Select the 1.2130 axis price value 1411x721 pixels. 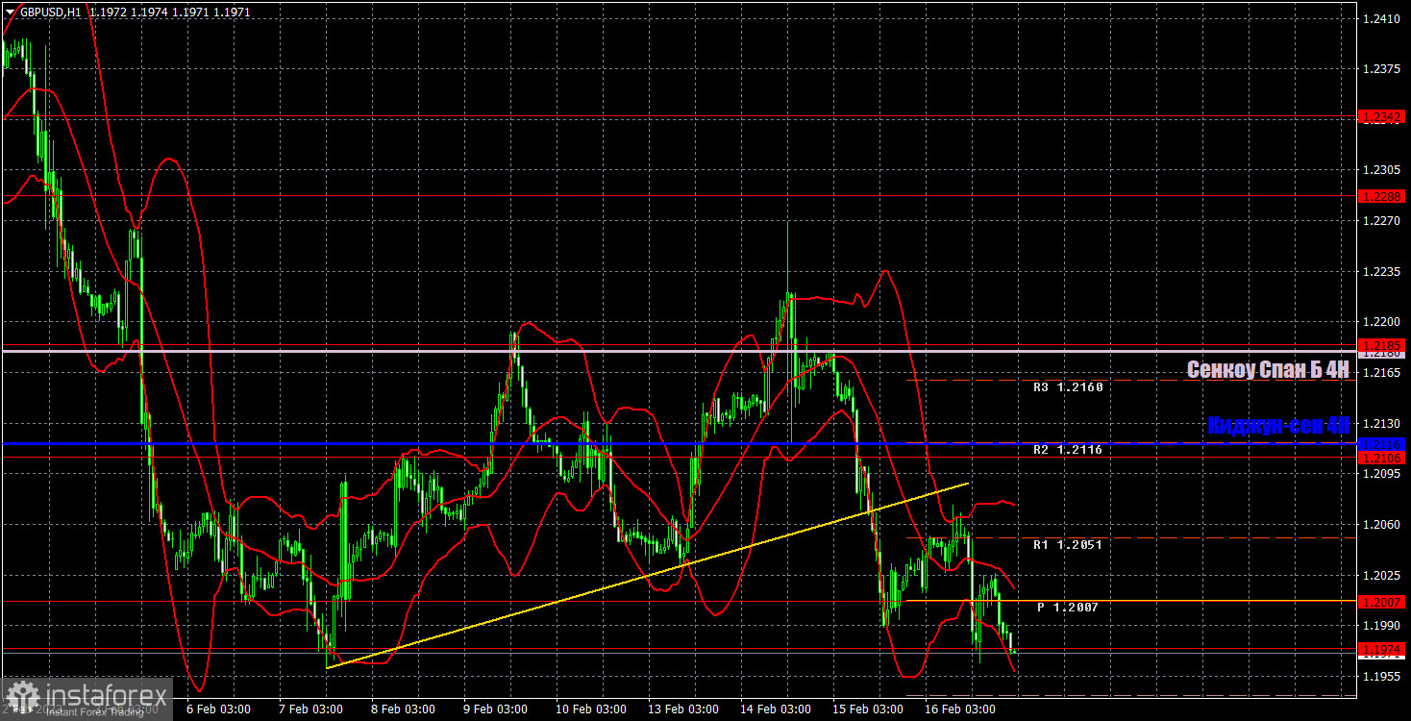pyautogui.click(x=1383, y=424)
